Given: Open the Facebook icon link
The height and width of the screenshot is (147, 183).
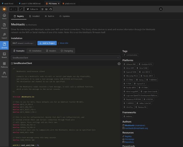Looking at the screenshot, I should [42, 9].
